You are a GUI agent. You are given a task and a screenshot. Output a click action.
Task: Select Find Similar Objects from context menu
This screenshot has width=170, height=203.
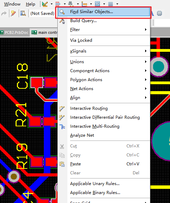tap(104, 12)
